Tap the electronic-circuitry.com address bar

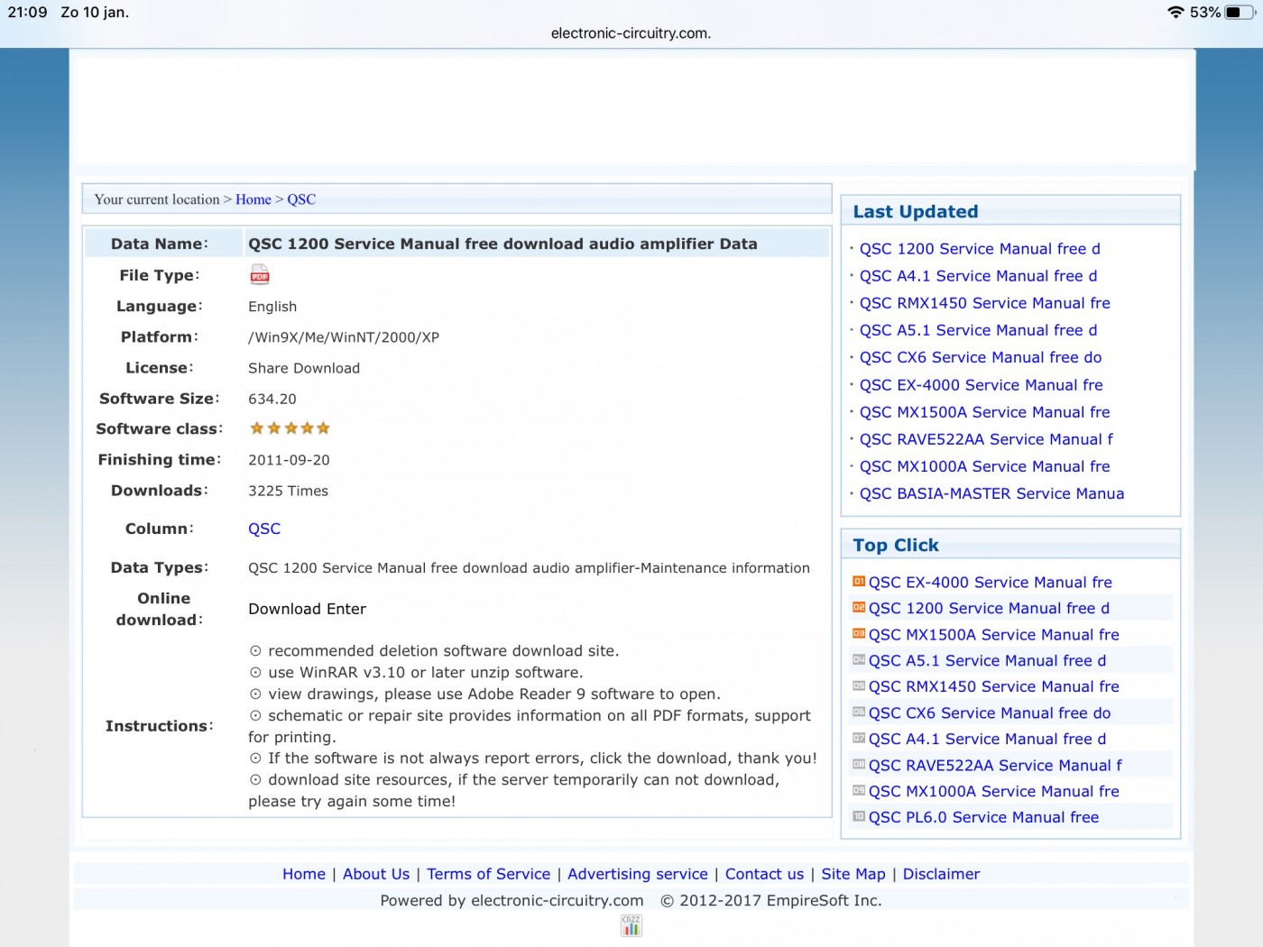[631, 33]
